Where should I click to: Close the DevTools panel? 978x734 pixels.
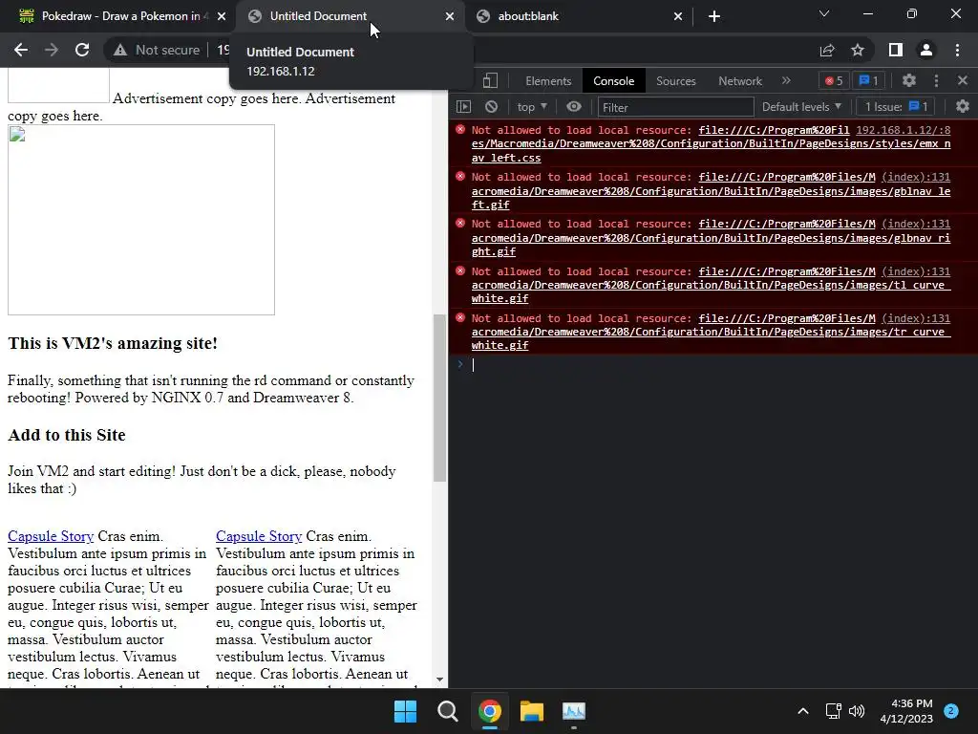963,80
